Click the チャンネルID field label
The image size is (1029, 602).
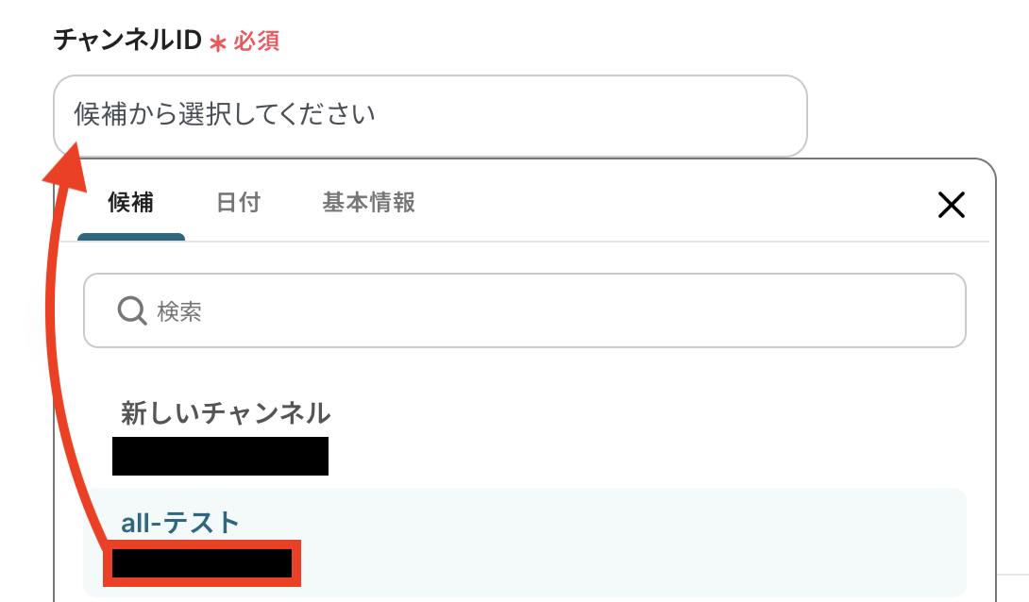coord(127,41)
